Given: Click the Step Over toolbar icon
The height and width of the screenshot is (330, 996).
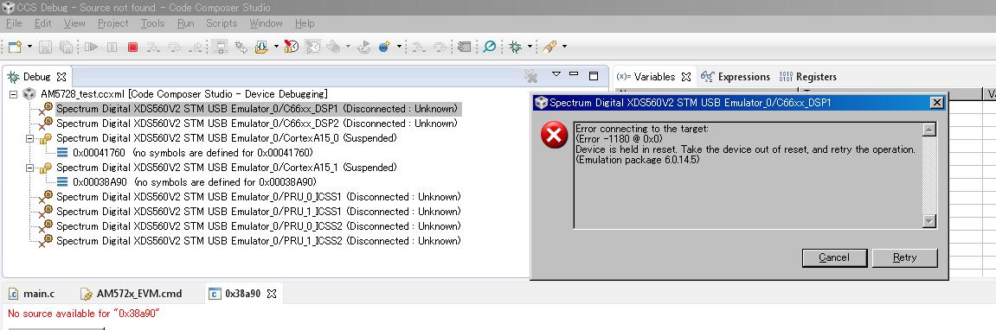Looking at the screenshot, I should (x=173, y=47).
